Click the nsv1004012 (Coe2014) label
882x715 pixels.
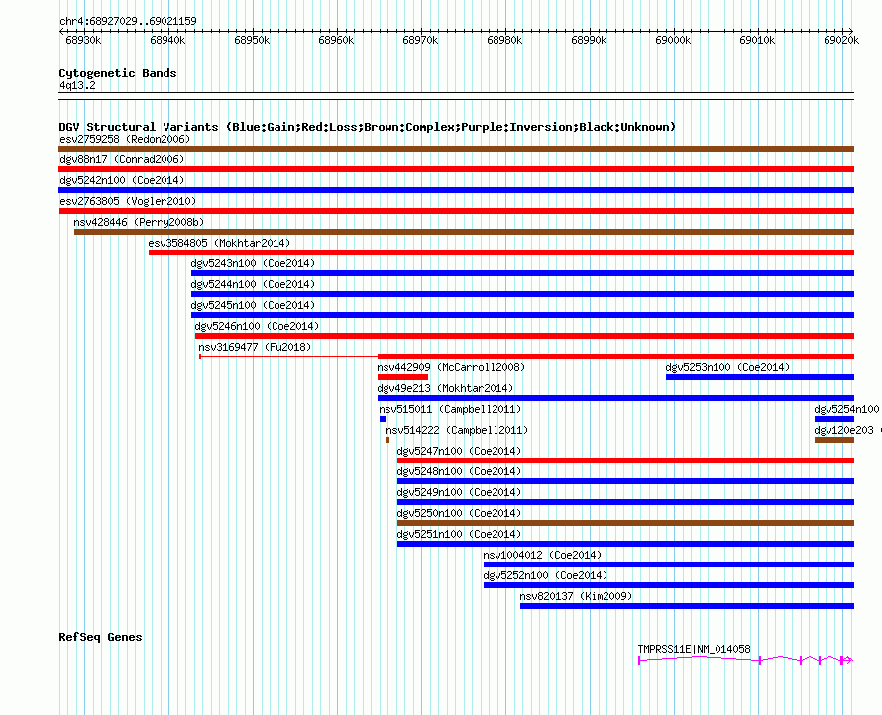pyautogui.click(x=542, y=555)
